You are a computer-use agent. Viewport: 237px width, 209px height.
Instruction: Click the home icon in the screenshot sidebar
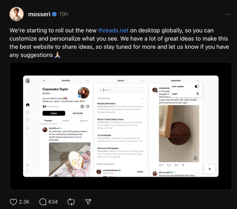coord(28,105)
